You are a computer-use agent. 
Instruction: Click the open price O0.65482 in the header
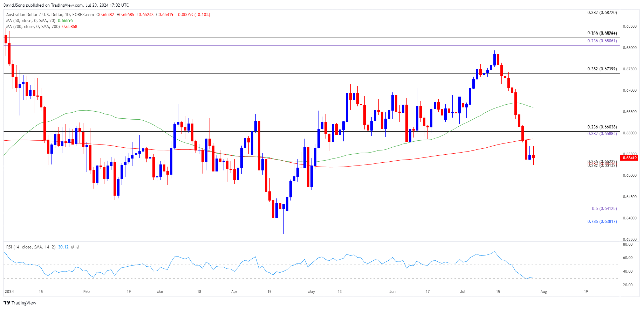105,15
